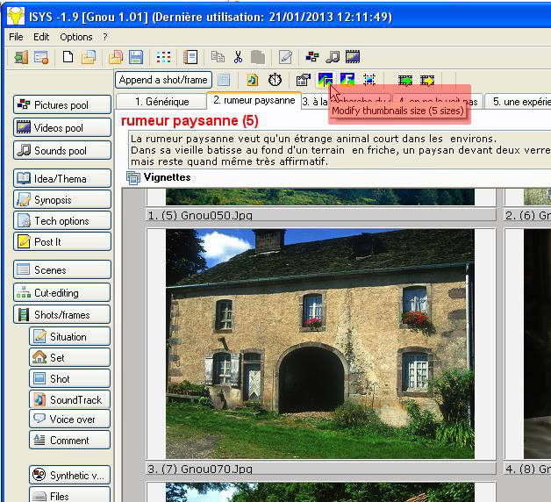Click the colored squares pictures icon in top toolbar
Viewport: 551px width, 502px height.
click(312, 56)
